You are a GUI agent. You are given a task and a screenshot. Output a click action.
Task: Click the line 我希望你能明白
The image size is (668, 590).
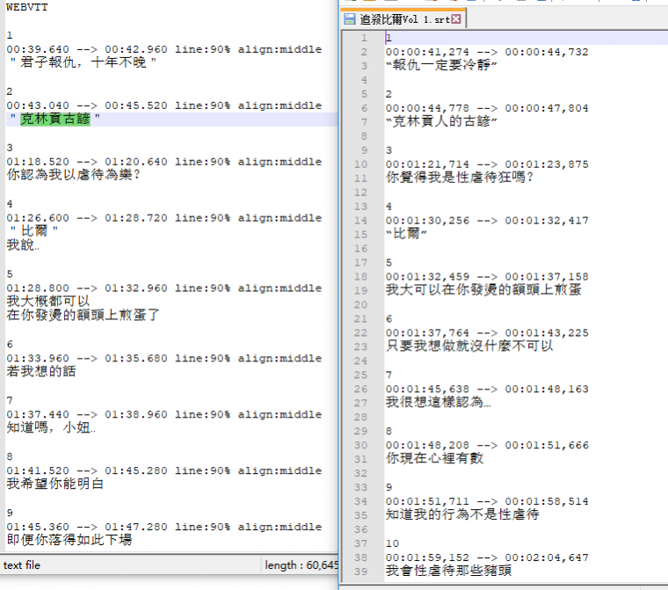click(55, 484)
